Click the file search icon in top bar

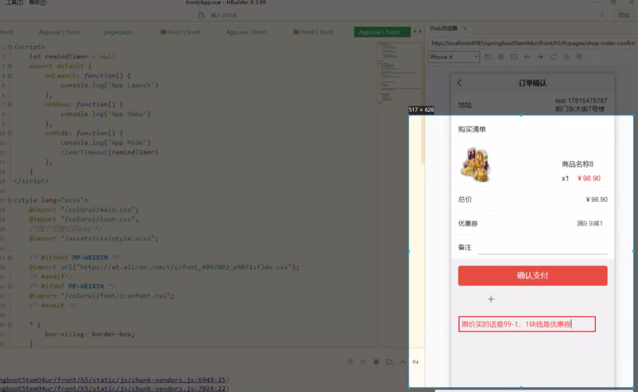tap(201, 15)
